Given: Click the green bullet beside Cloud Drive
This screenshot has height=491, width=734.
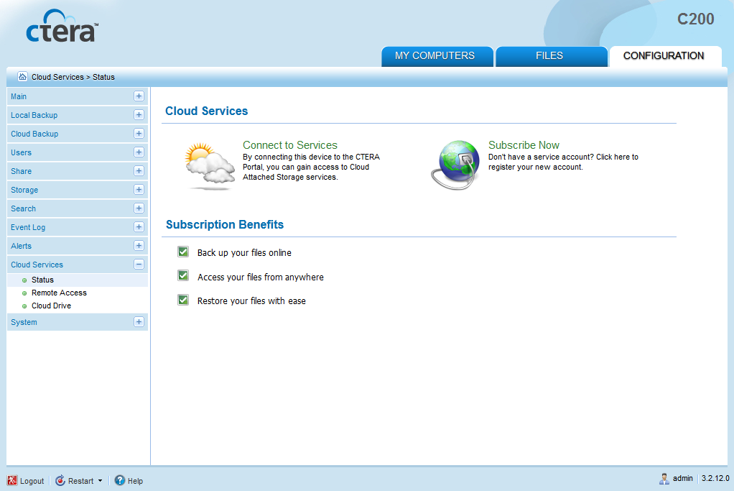Looking at the screenshot, I should tap(24, 306).
